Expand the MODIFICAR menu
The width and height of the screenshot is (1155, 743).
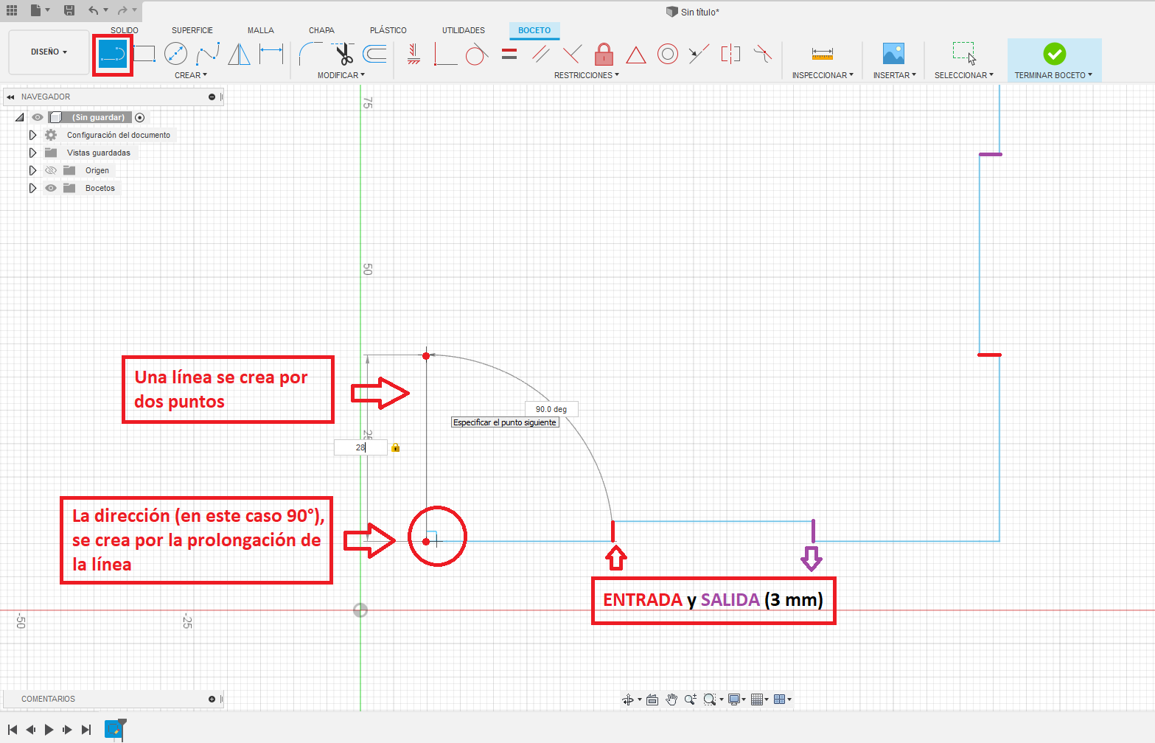point(341,75)
